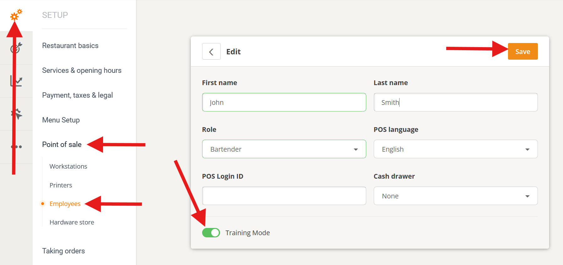Open Payment, taxes & legal section
The height and width of the screenshot is (265, 563).
click(x=77, y=95)
